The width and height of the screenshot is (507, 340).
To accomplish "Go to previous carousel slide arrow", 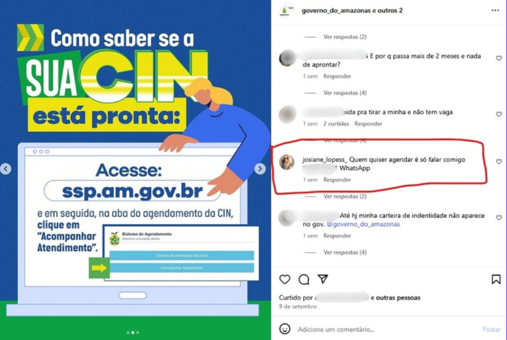I will 5,169.
